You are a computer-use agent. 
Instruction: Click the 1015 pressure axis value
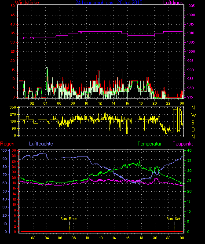click(x=191, y=24)
